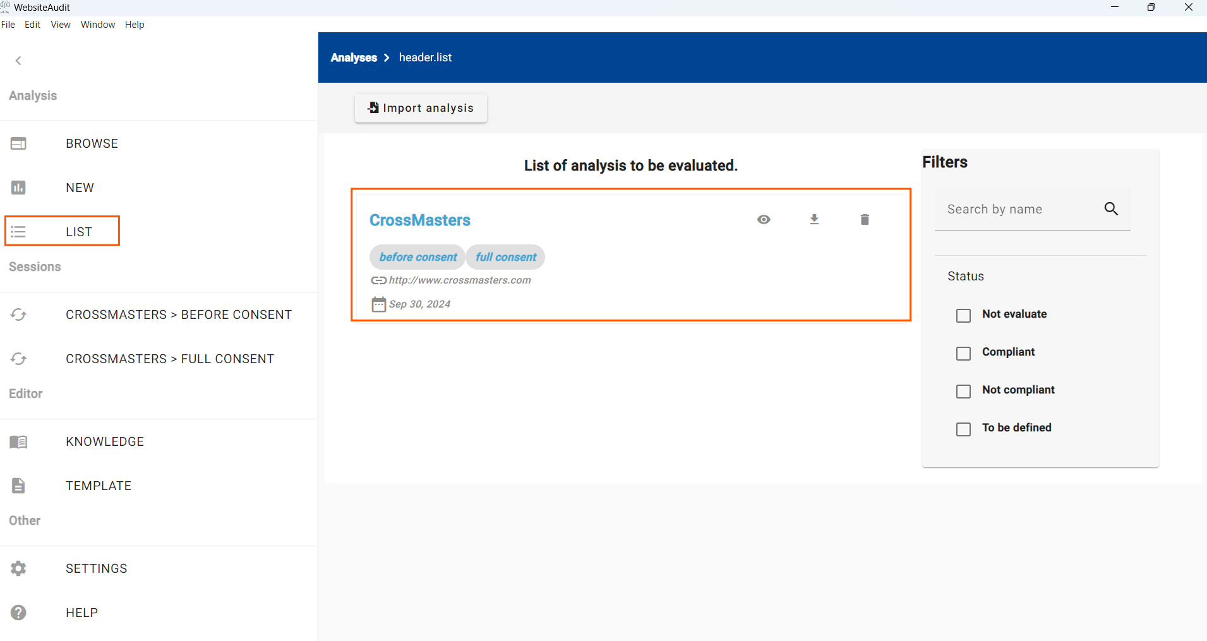Minimize the WebsiteAudit window
This screenshot has height=641, width=1207.
(x=1115, y=7)
